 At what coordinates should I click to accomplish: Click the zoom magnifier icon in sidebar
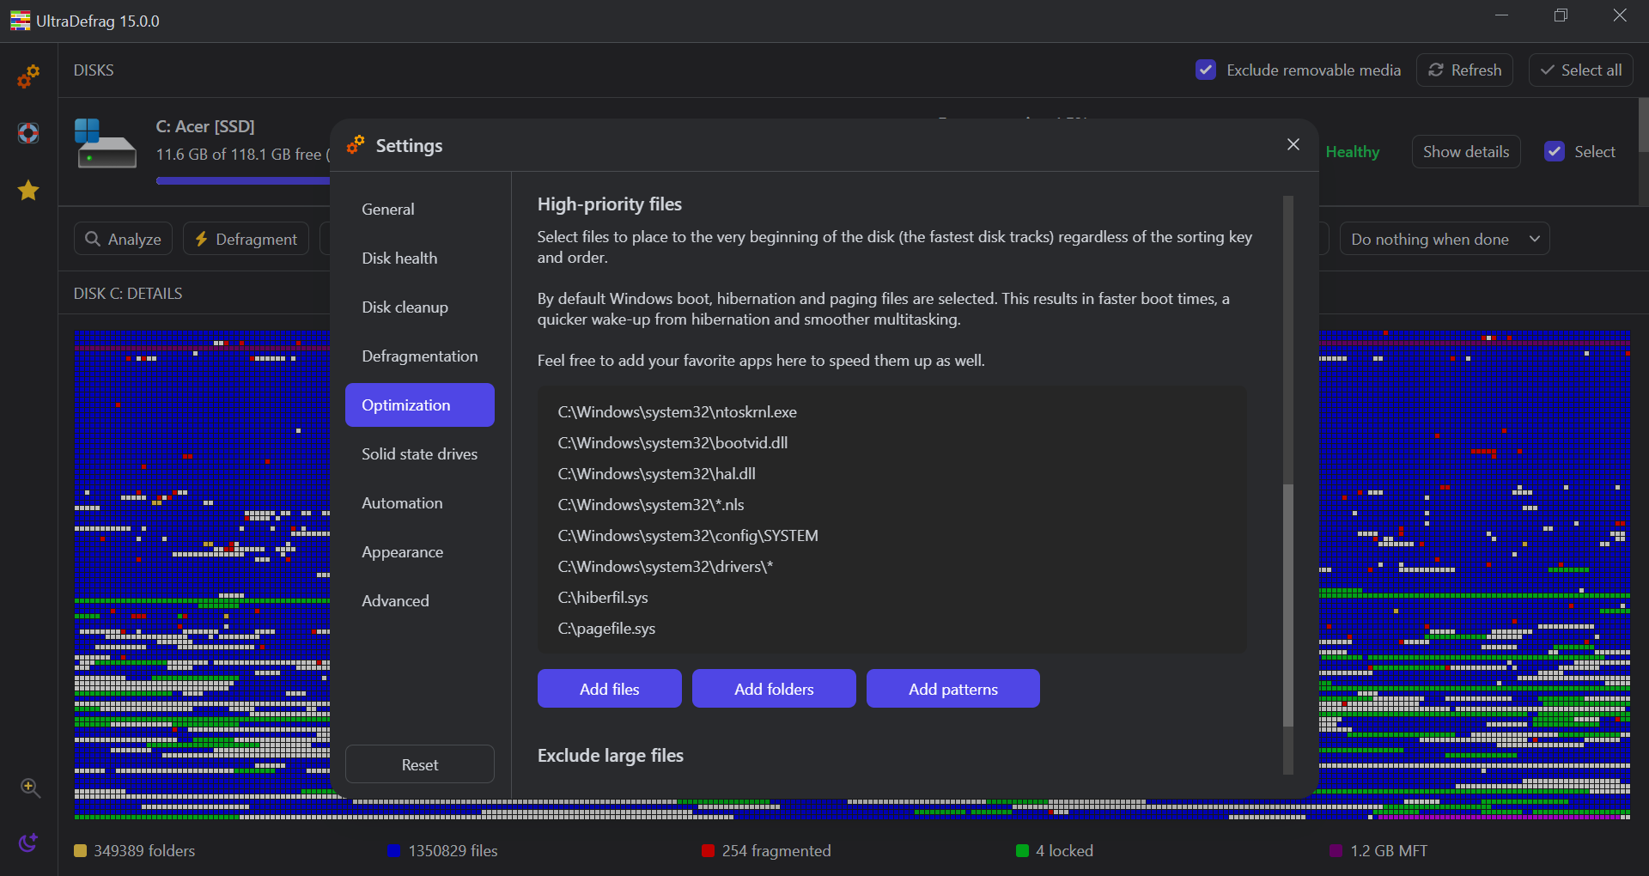click(x=30, y=788)
